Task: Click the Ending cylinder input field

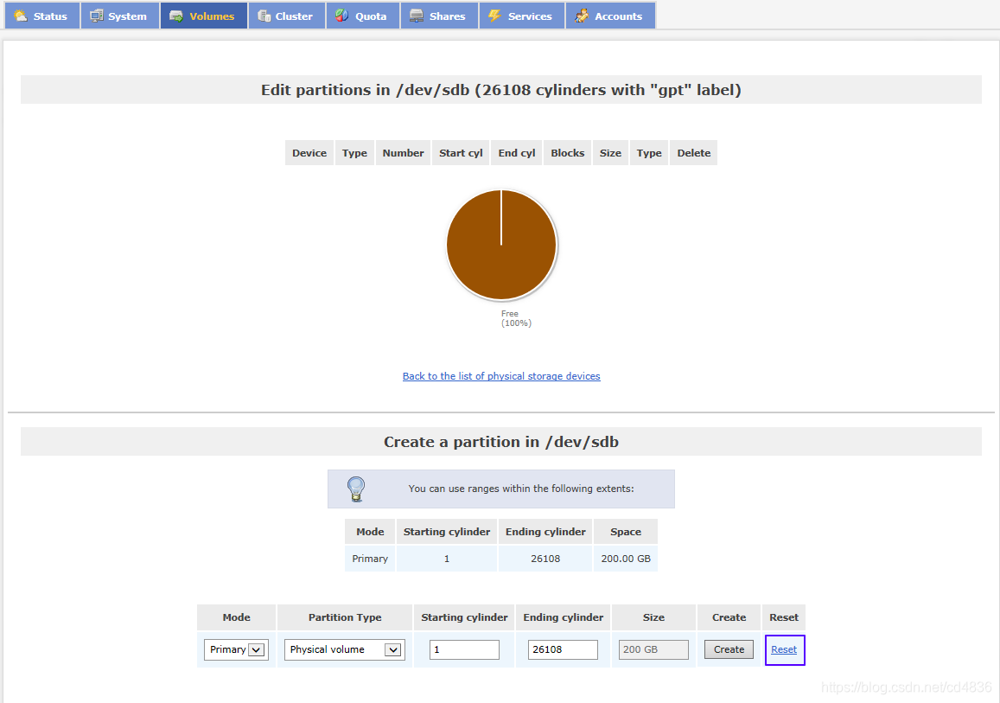Action: pos(563,649)
